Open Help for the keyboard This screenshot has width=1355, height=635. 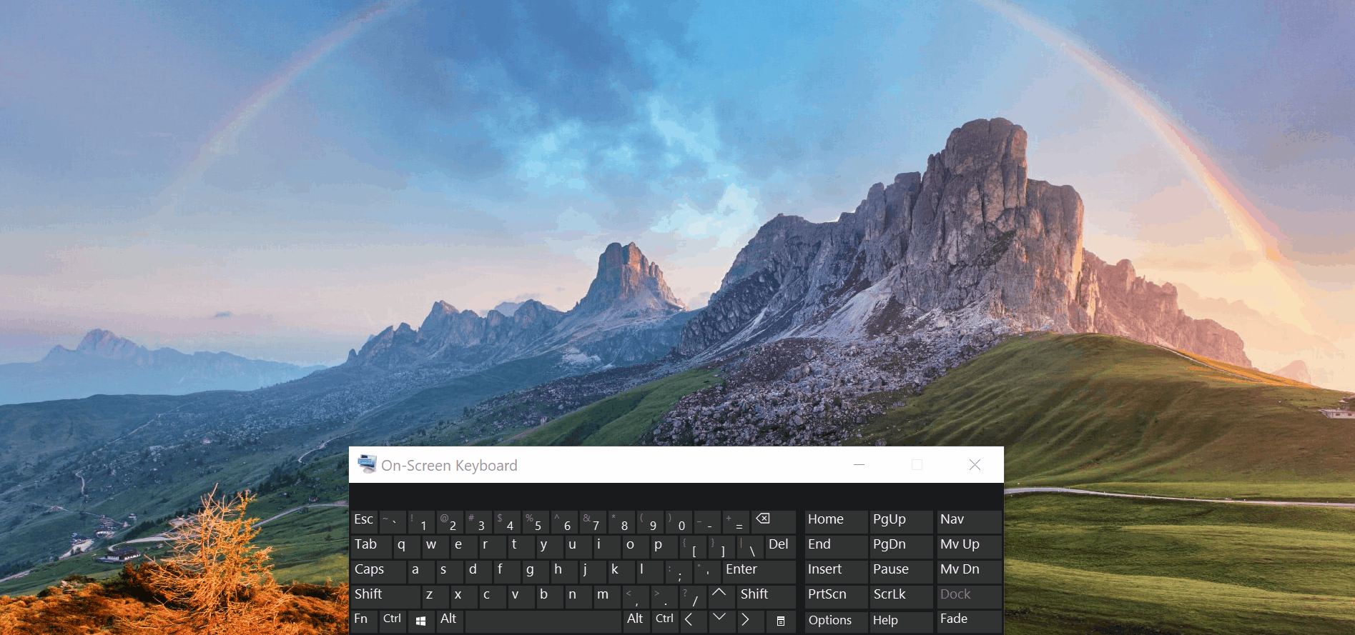pyautogui.click(x=900, y=620)
